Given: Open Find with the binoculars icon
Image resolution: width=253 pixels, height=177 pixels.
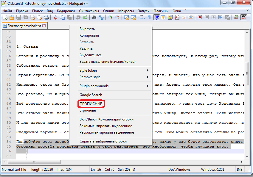Looking at the screenshot, I should click(x=94, y=17).
